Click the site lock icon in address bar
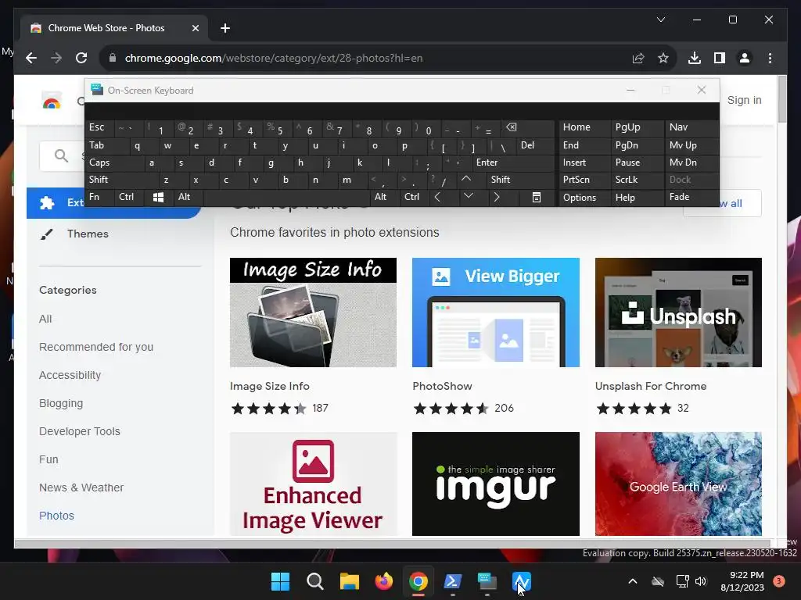Screen dimensions: 801x600 (x=113, y=58)
